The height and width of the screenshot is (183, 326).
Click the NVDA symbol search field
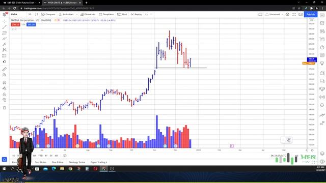coord(18,14)
